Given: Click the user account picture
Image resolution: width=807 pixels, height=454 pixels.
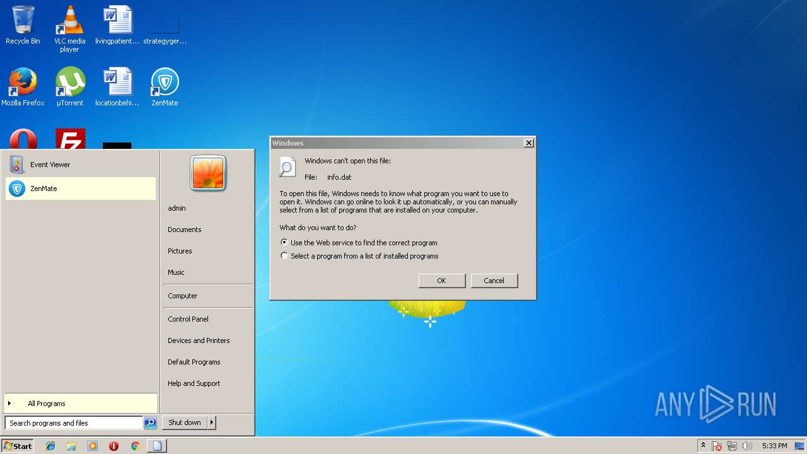Looking at the screenshot, I should click(x=208, y=173).
